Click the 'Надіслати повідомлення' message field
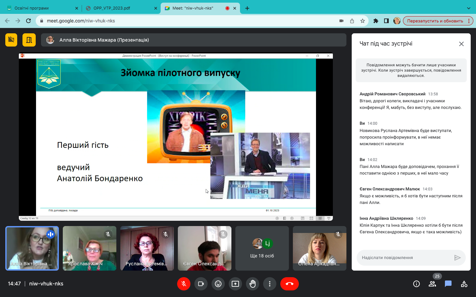Image resolution: width=476 pixels, height=297 pixels. [x=405, y=258]
